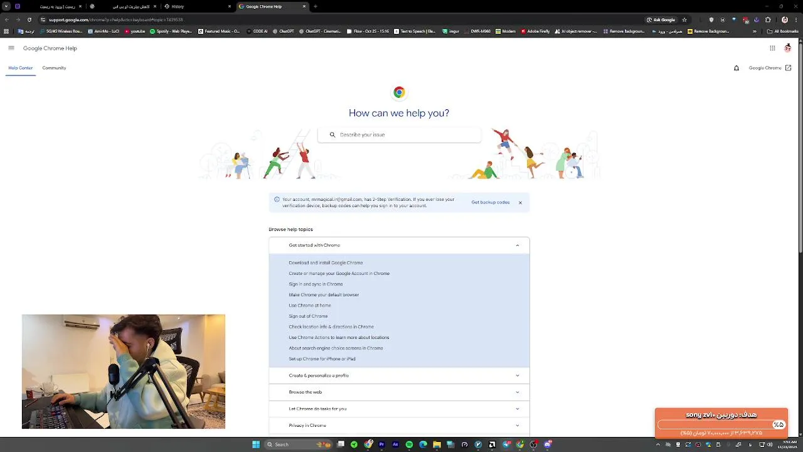Screen dimensions: 803x452
Task: Open the Chrome extensions puzzle icon
Action: pyautogui.click(x=768, y=19)
